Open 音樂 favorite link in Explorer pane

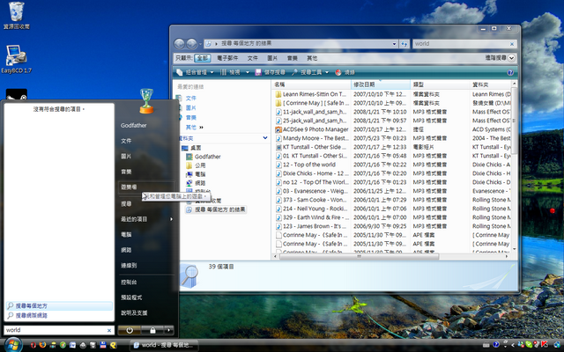coord(190,117)
